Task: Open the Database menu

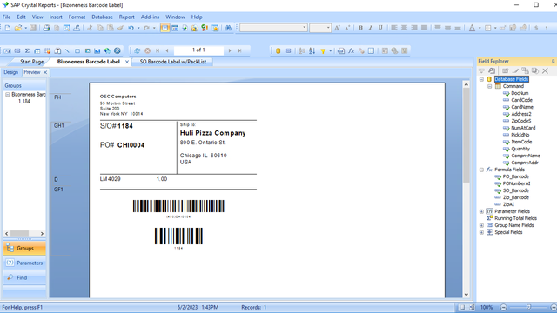Action: tap(102, 17)
